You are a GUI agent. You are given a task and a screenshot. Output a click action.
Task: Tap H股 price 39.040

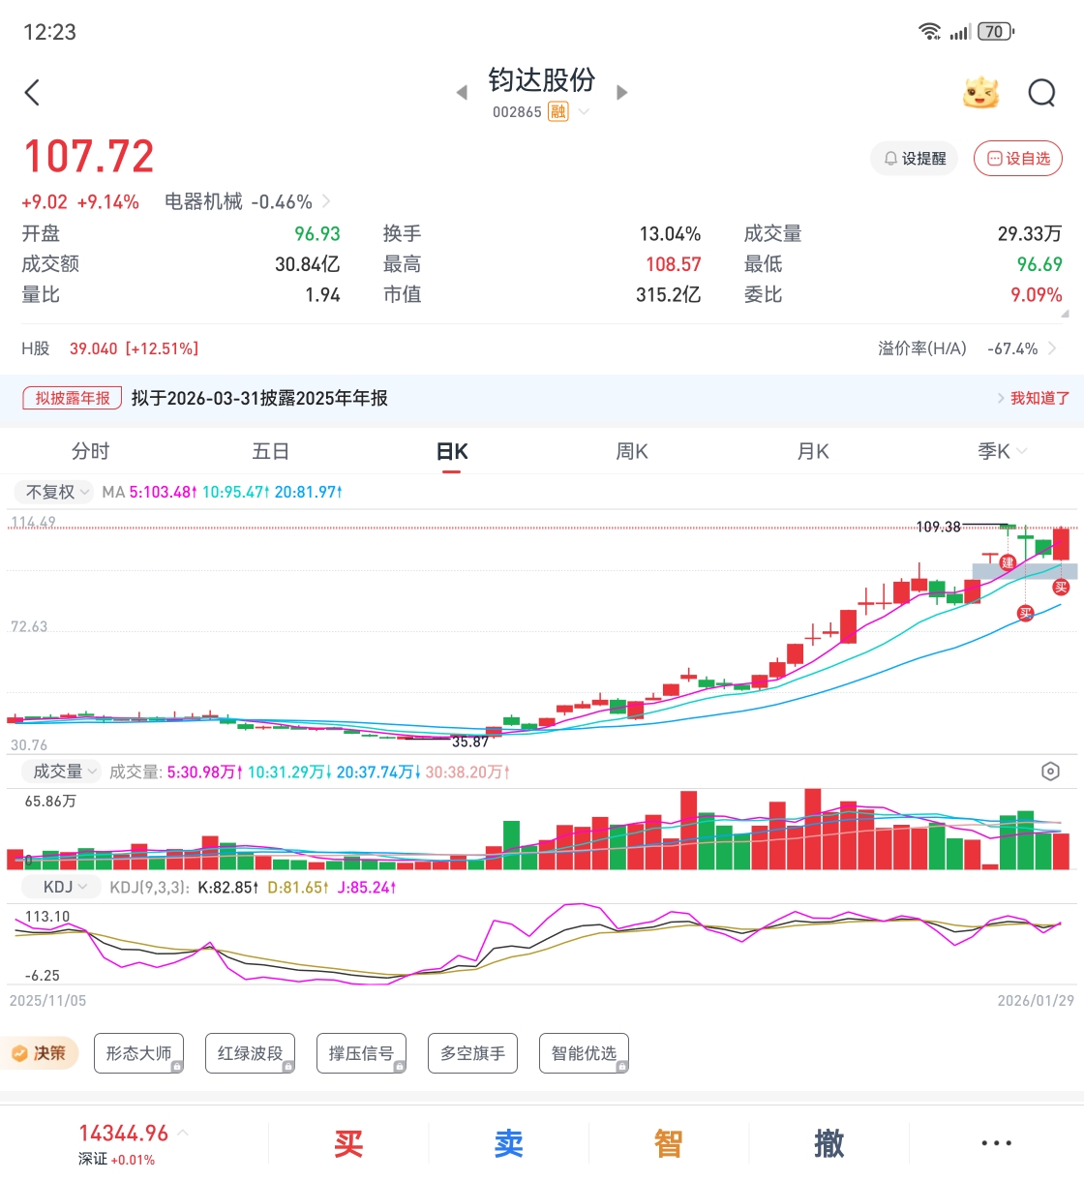coord(94,348)
